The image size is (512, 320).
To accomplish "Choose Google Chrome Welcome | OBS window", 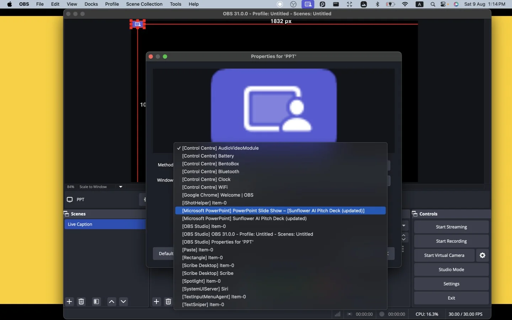I will tap(281, 195).
